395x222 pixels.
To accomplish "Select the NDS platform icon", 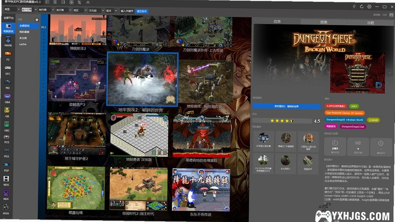I will (x=6, y=181).
